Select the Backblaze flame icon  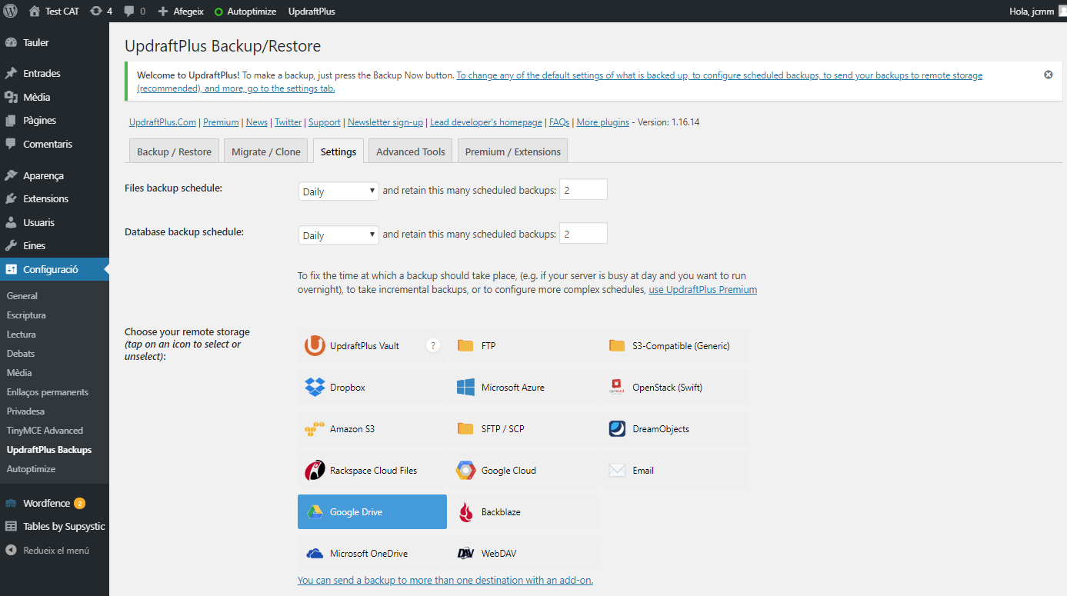(x=465, y=511)
